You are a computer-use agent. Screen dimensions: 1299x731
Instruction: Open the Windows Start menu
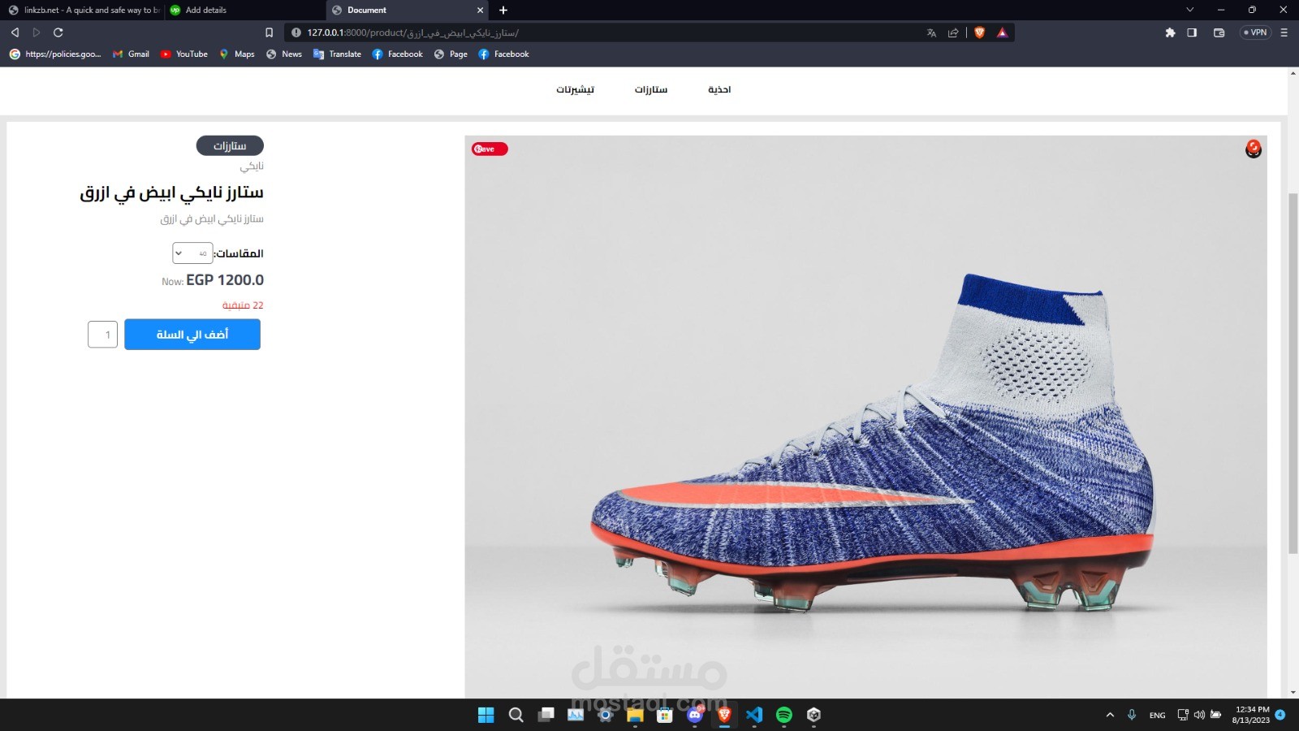[x=486, y=715]
